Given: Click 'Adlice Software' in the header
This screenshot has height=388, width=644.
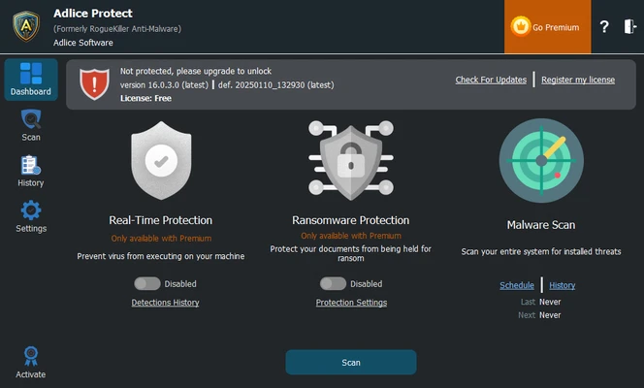Looking at the screenshot, I should tap(83, 43).
